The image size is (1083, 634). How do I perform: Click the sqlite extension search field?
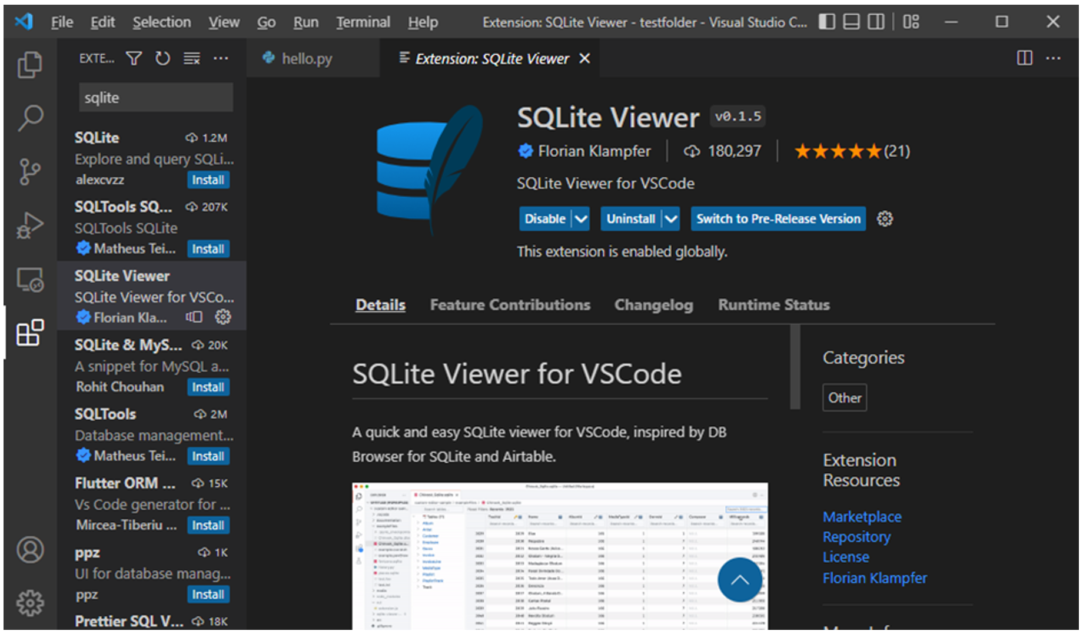pos(155,98)
